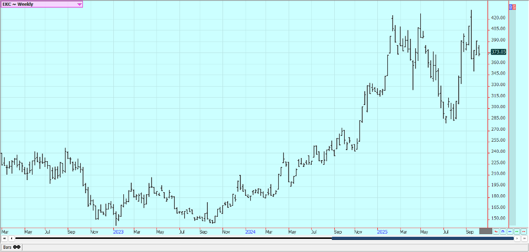Viewport: 529px width, 252px height.
Task: Click the blue bracket scale icon
Action: 503,231
